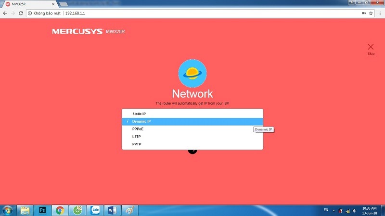Open a new browser tab
Viewport: 385px width, 216px height.
[x=64, y=4]
